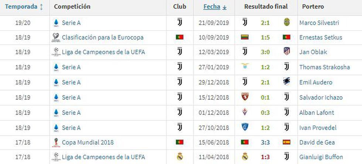
Task: Click the 3:0 result against Atlético
Action: click(265, 52)
